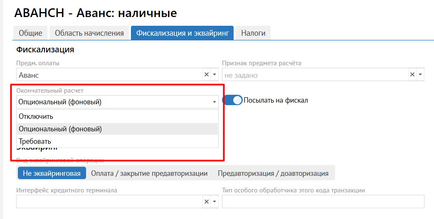Open the Область начисления tab
The width and height of the screenshot is (434, 219).
[89, 33]
